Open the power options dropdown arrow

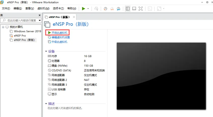[x=88, y=9]
